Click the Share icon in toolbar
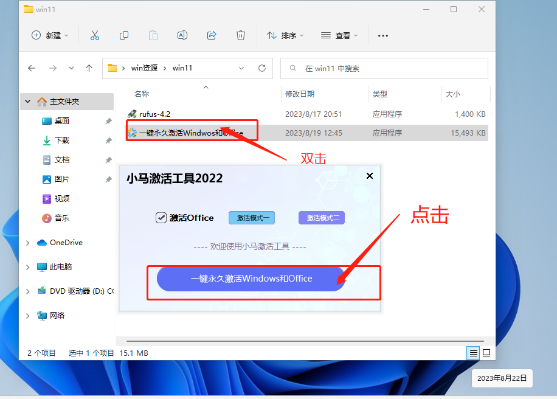Image resolution: width=557 pixels, height=399 pixels. click(x=212, y=35)
